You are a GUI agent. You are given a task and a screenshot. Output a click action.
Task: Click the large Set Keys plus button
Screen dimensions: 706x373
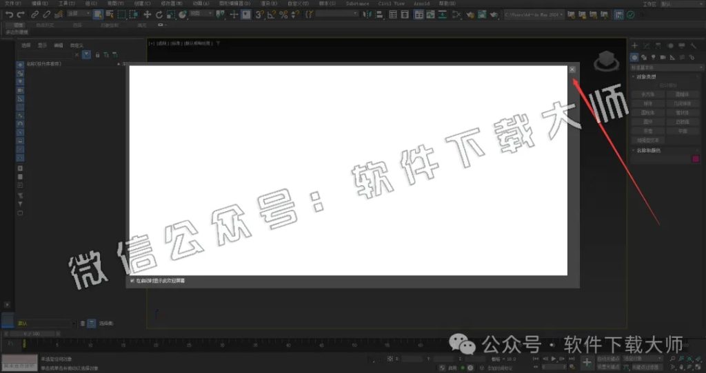[x=587, y=363]
